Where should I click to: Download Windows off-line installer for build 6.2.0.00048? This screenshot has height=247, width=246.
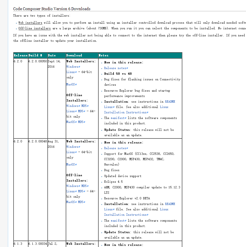coord(73,186)
